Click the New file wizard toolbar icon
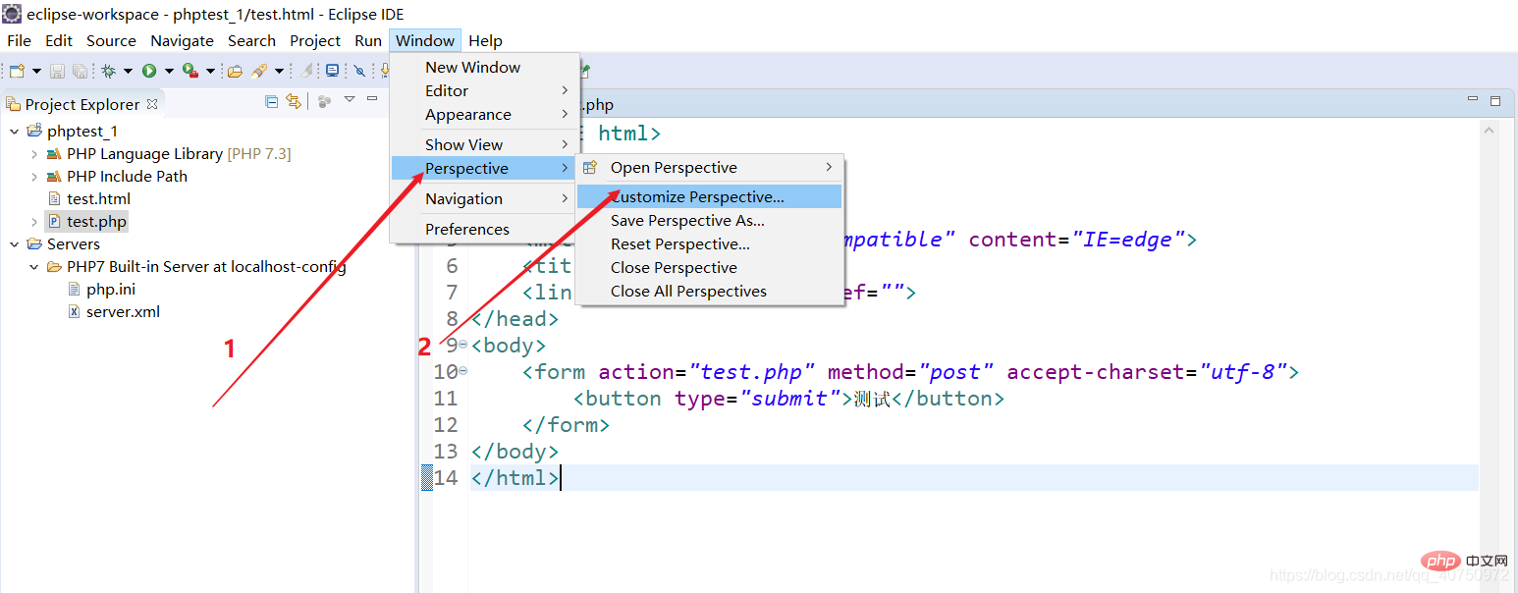The image size is (1518, 593). pos(17,71)
